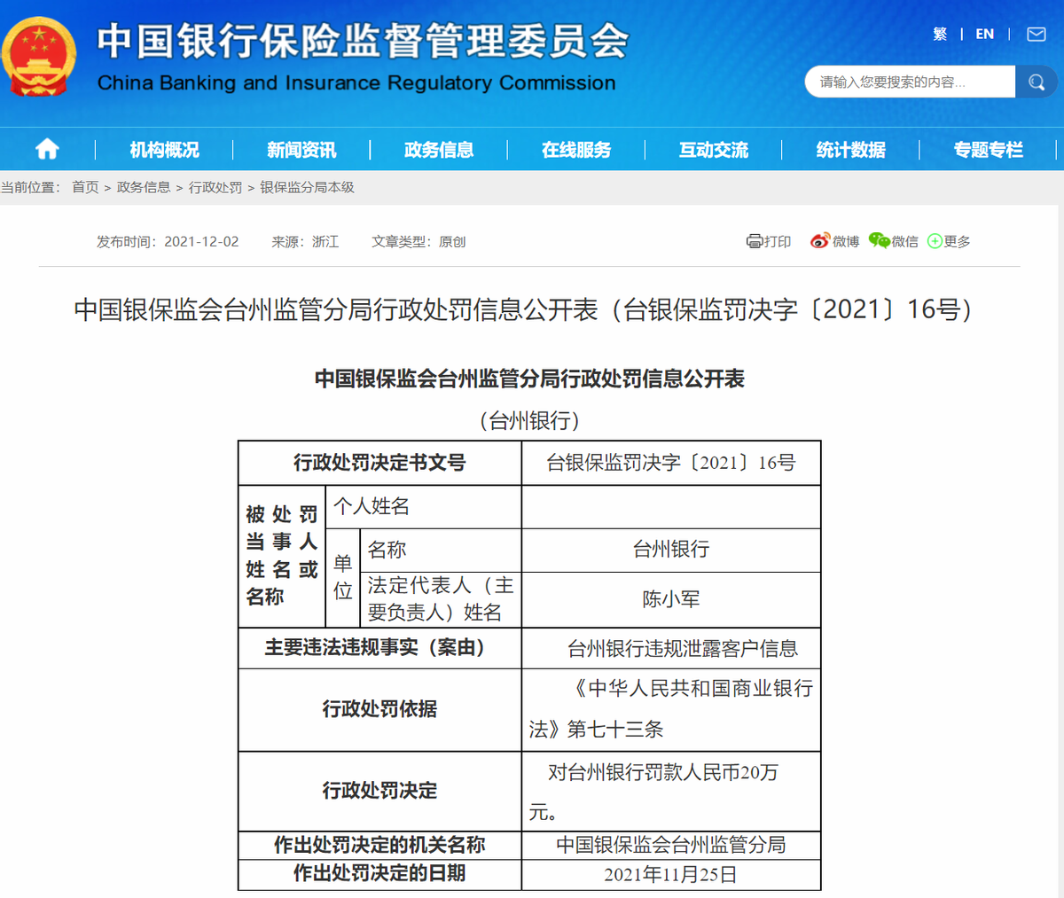
Task: Open the 政务信息 menu
Action: click(439, 150)
